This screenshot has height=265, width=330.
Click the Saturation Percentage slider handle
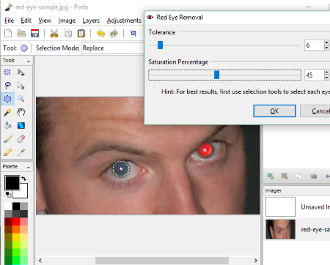point(216,75)
